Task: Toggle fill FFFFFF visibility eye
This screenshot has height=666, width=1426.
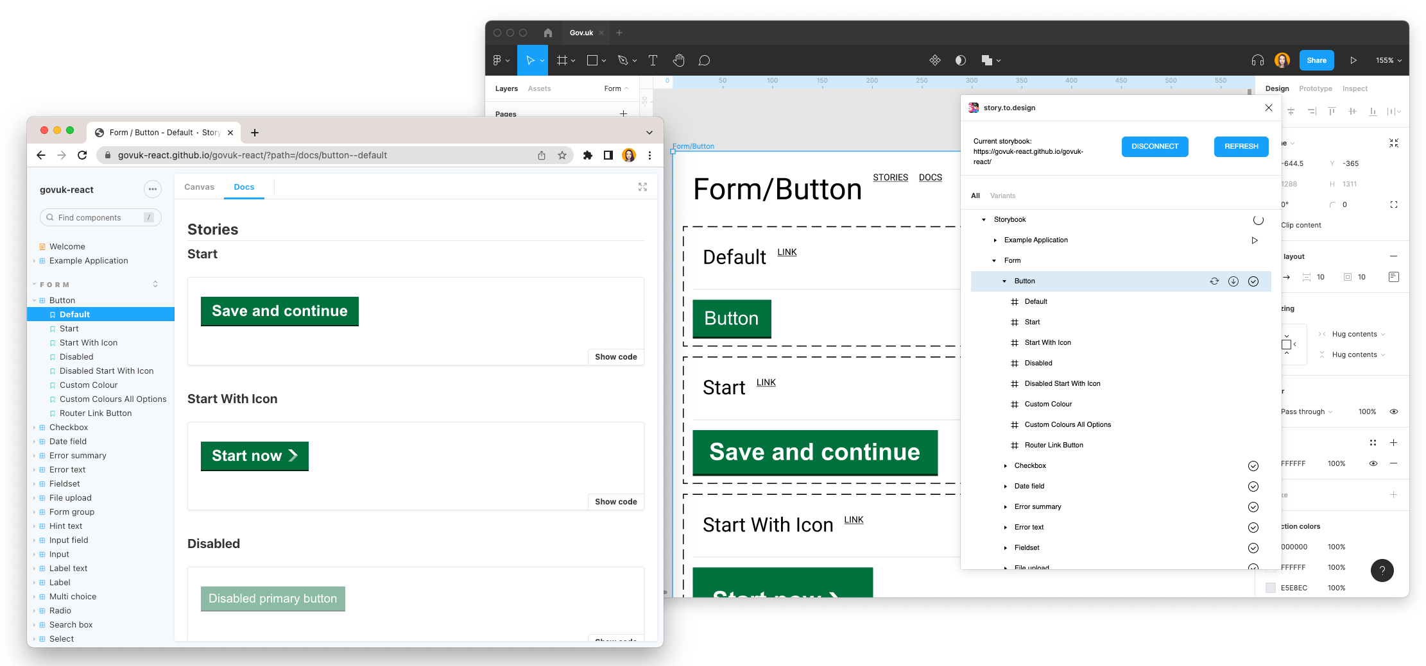Action: click(x=1373, y=463)
